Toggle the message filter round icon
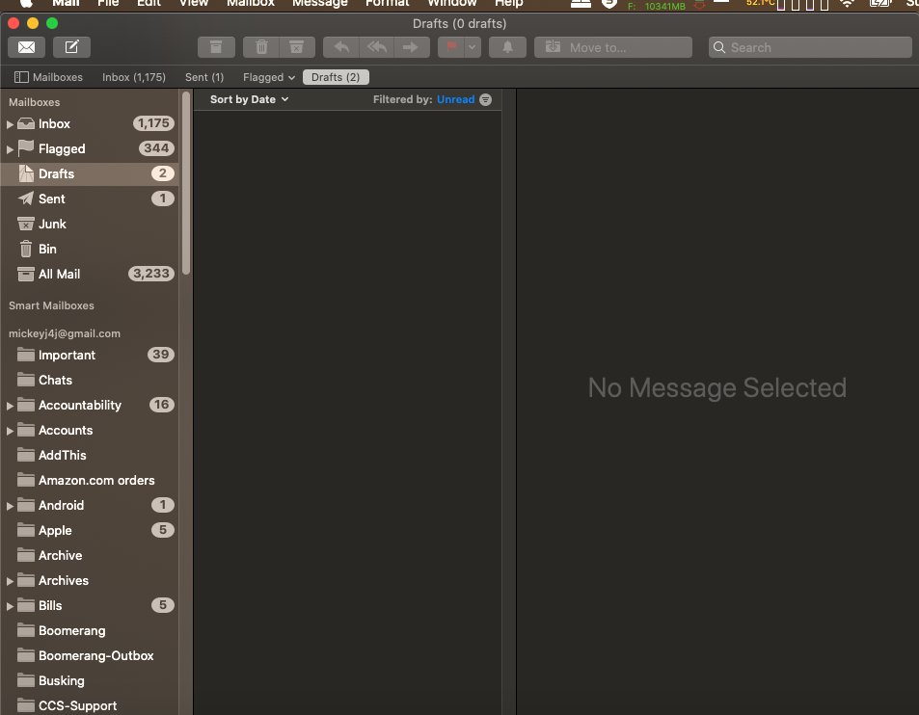 pyautogui.click(x=486, y=99)
